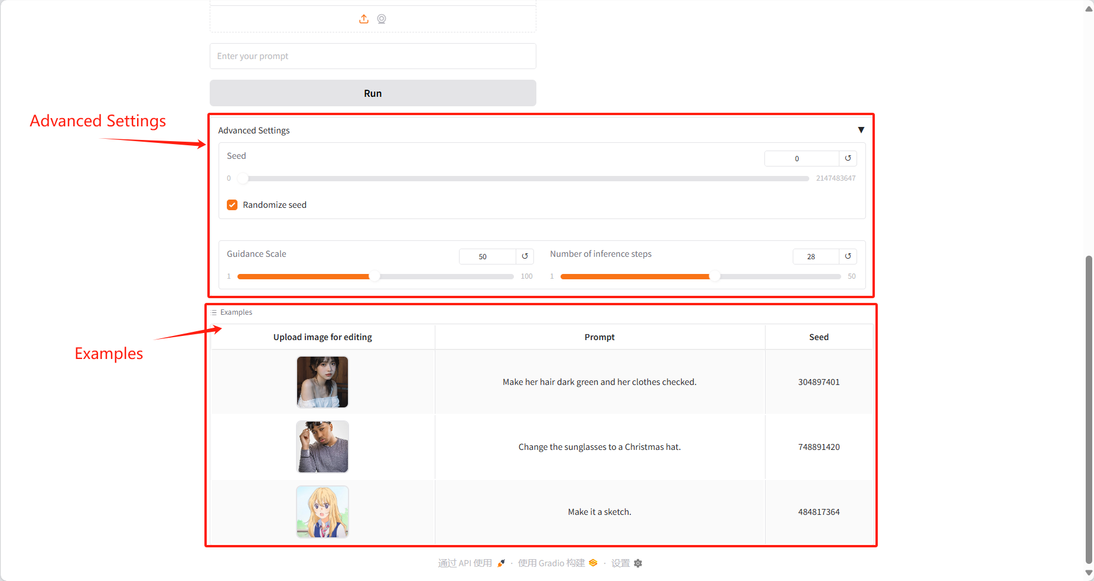Uncheck the Randomize seed checkbox
Screen dimensions: 1094x581
(232, 205)
